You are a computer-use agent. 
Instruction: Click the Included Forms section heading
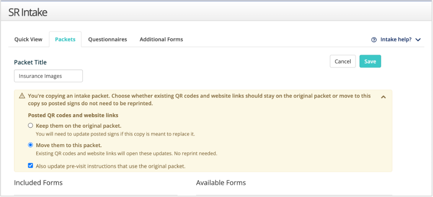coord(39,182)
